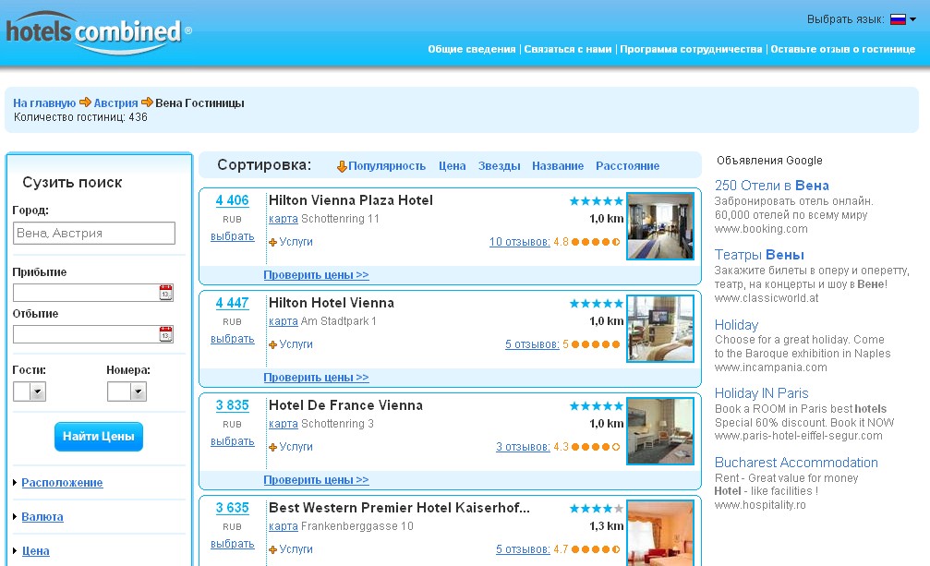This screenshot has height=566, width=930.
Task: Click the star rating of Hilton Hotel Vienna
Action: [x=596, y=304]
